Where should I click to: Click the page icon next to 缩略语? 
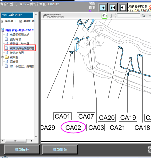coord(6,61)
